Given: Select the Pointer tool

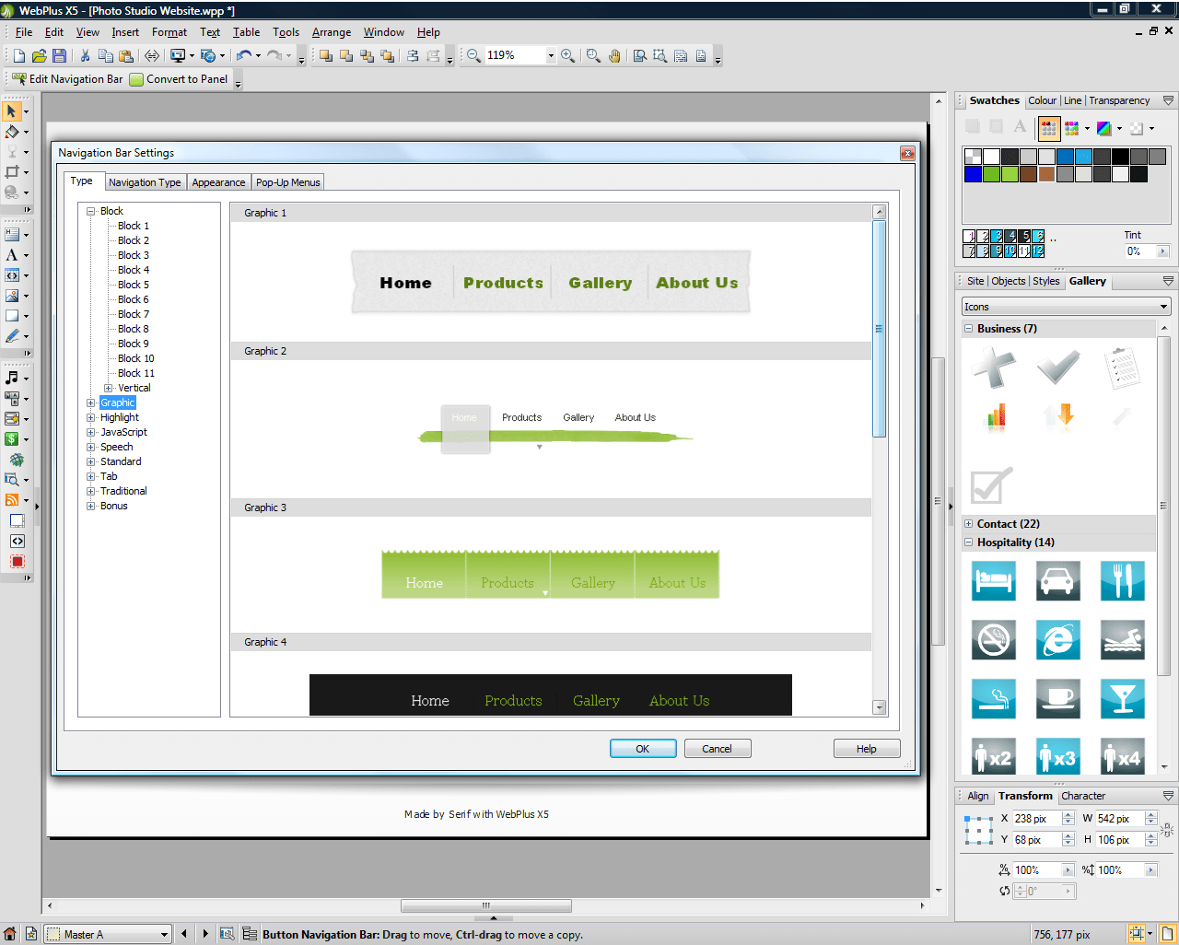Looking at the screenshot, I should [12, 111].
